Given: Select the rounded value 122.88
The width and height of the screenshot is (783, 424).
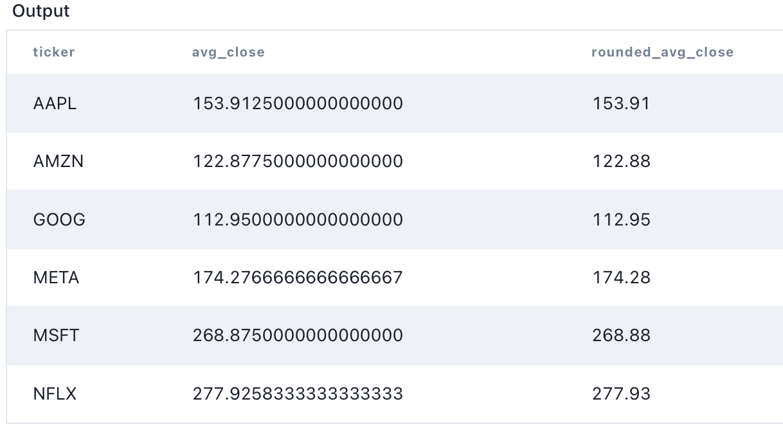Looking at the screenshot, I should click(621, 161).
